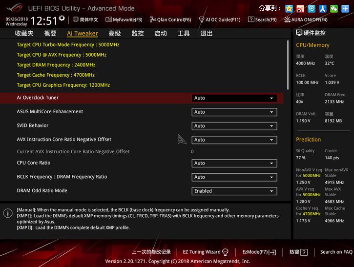This screenshot has width=354, height=267.
Task: Click the EzMode exit arrow icon
Action: click(x=273, y=252)
